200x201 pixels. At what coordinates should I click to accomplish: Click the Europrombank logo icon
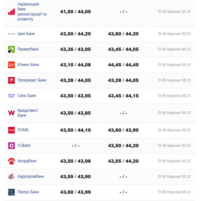pyautogui.click(x=11, y=177)
